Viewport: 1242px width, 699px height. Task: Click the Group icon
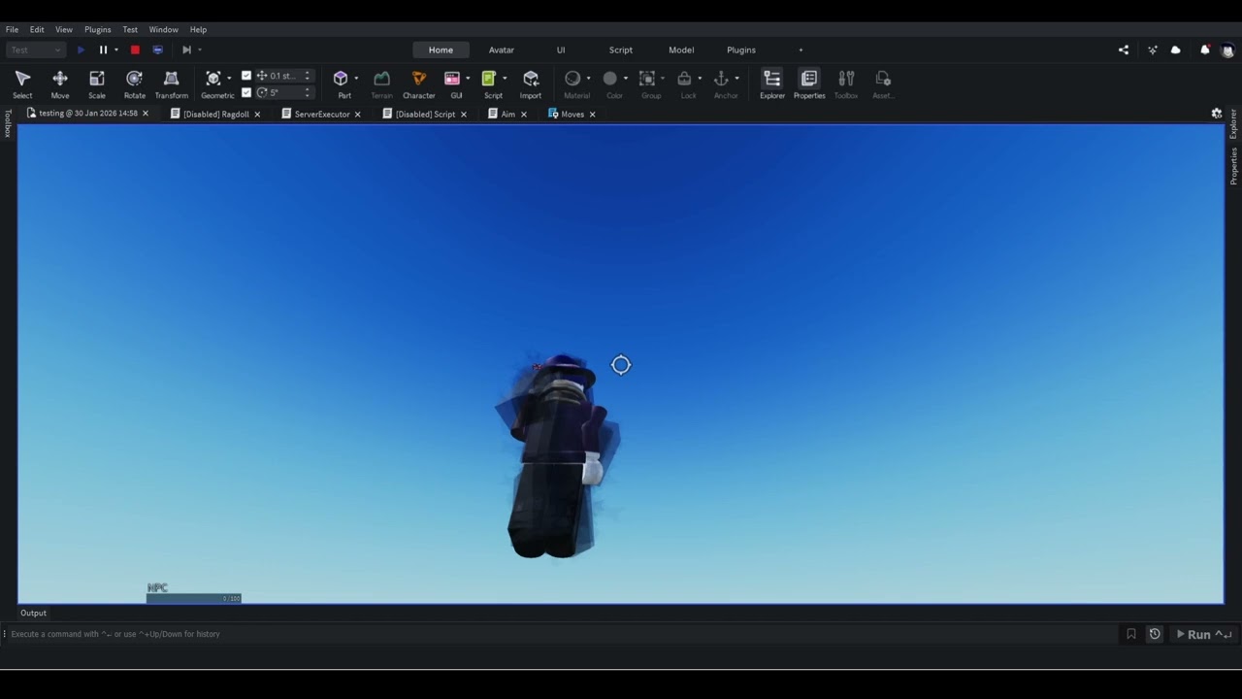pyautogui.click(x=647, y=79)
